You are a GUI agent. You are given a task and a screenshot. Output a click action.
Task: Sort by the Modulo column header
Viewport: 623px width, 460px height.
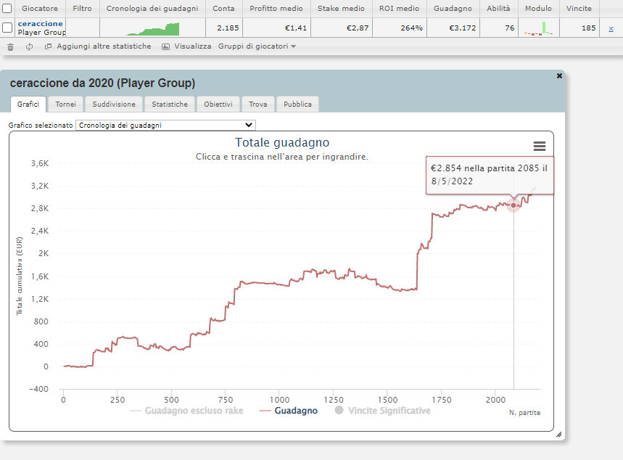tap(538, 9)
